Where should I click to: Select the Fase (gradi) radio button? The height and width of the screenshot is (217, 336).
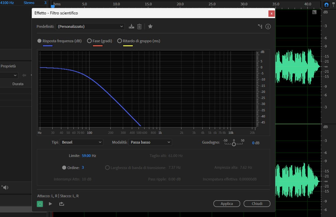89,41
